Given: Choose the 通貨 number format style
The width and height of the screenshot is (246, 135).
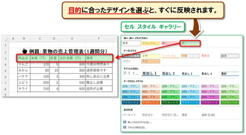Looking at the screenshot, I should pos(184,115).
